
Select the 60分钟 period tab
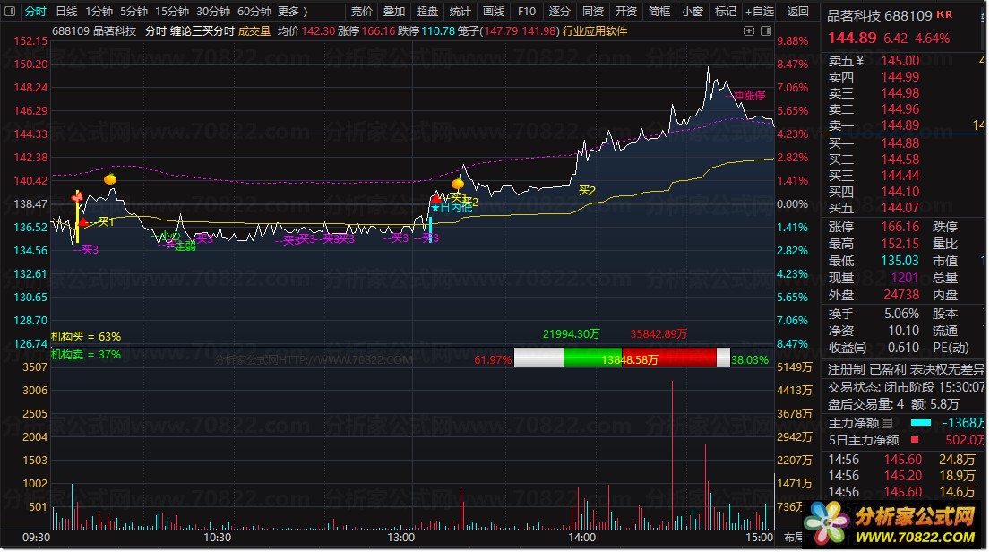click(254, 12)
